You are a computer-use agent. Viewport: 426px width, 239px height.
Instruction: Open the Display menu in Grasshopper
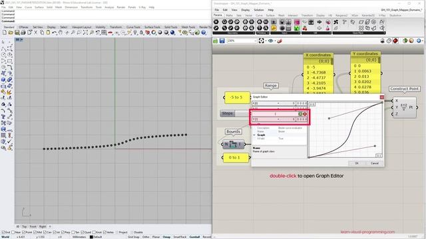coord(246,10)
